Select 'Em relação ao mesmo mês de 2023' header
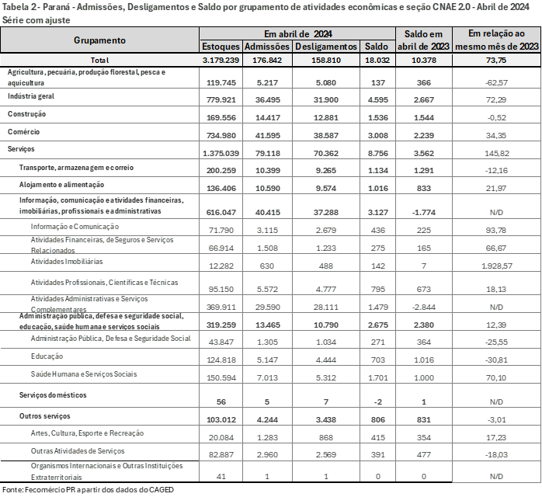The height and width of the screenshot is (497, 542). [x=497, y=40]
